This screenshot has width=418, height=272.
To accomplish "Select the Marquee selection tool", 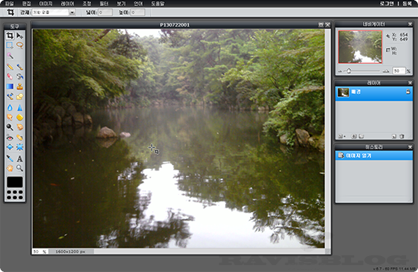I will point(10,45).
